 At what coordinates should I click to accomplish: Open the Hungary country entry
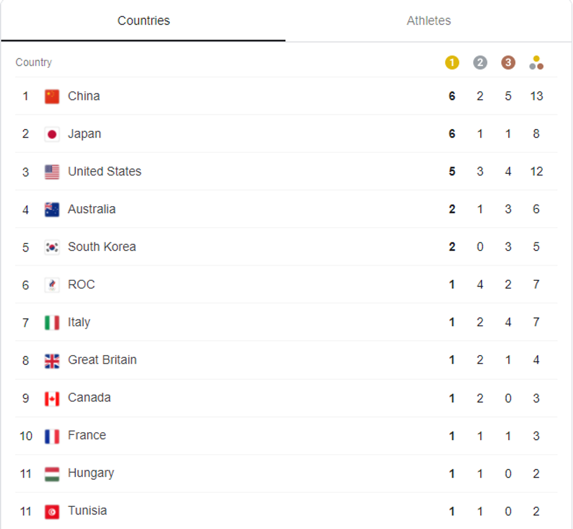point(91,473)
